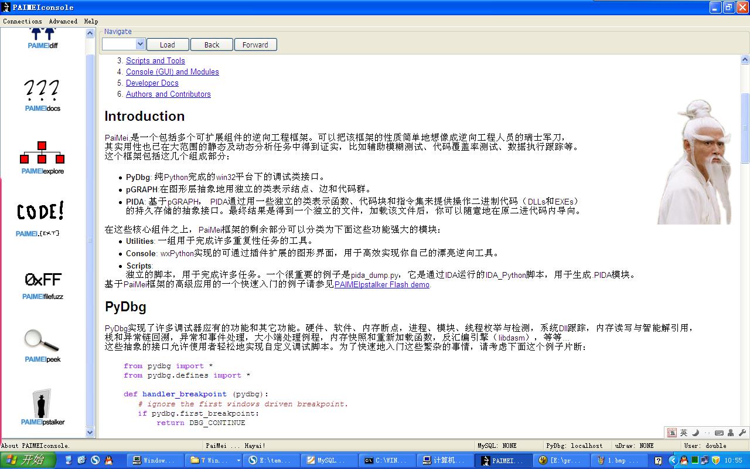Click 'About PAIMEIconsole.' status text

[x=36, y=446]
